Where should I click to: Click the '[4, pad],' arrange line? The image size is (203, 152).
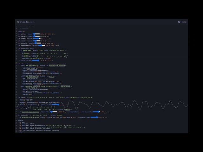23,122
